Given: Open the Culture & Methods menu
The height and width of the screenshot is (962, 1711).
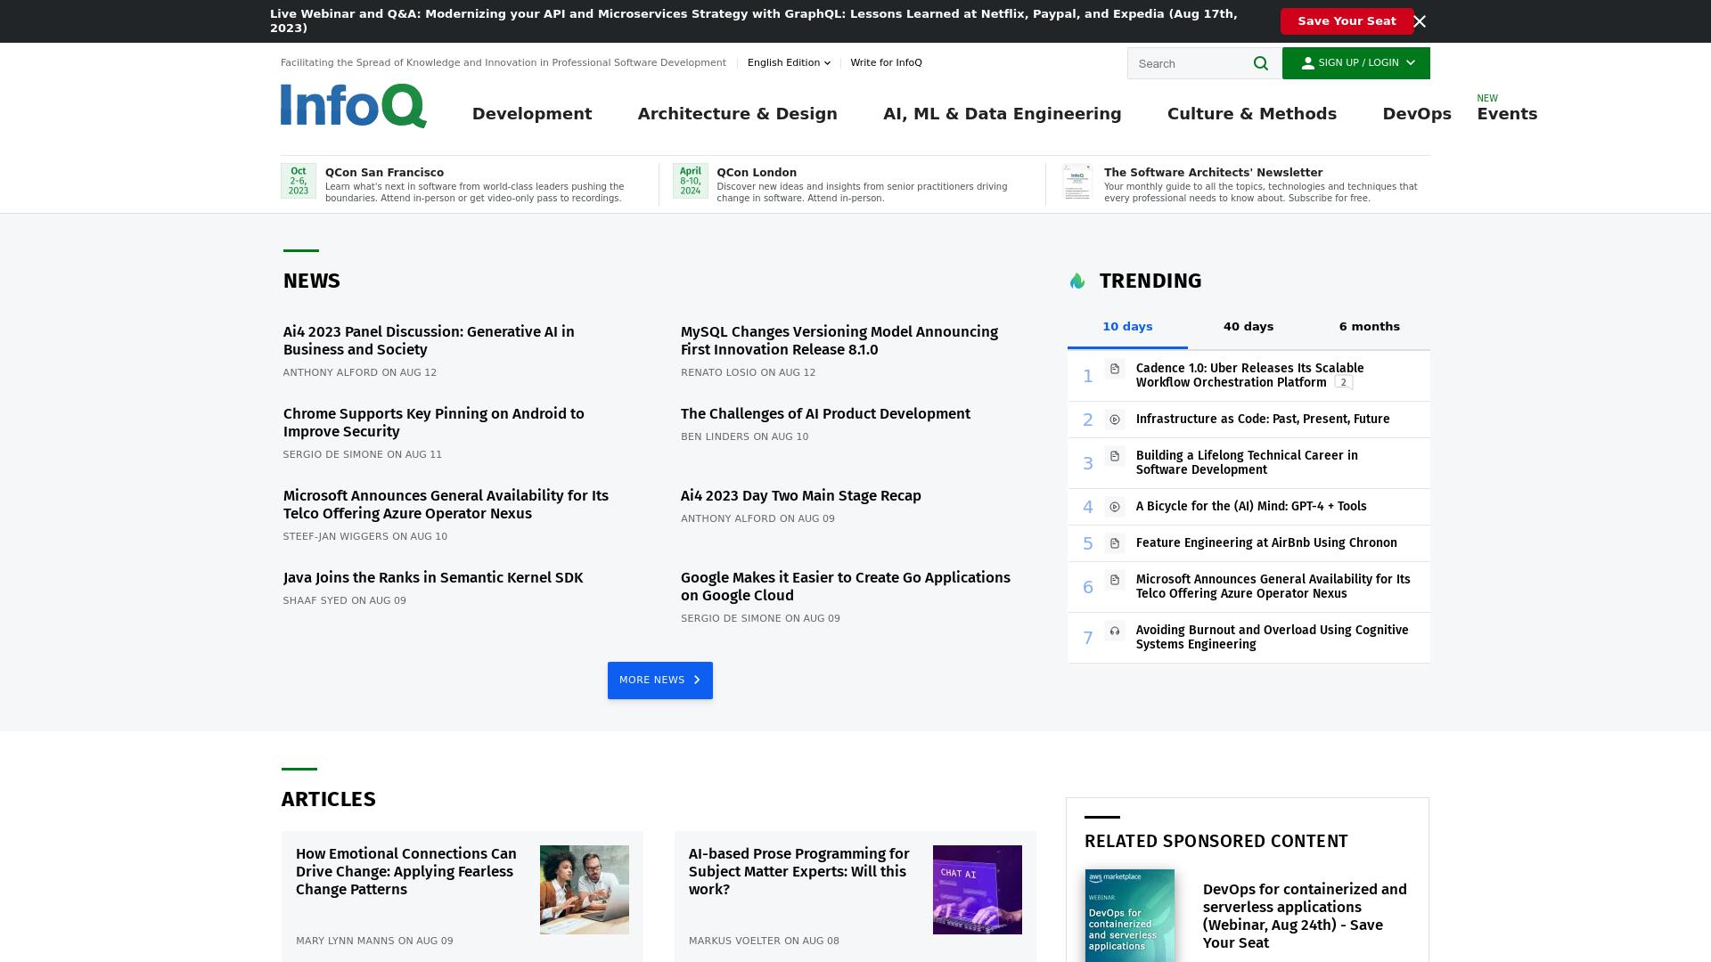Looking at the screenshot, I should (1252, 114).
